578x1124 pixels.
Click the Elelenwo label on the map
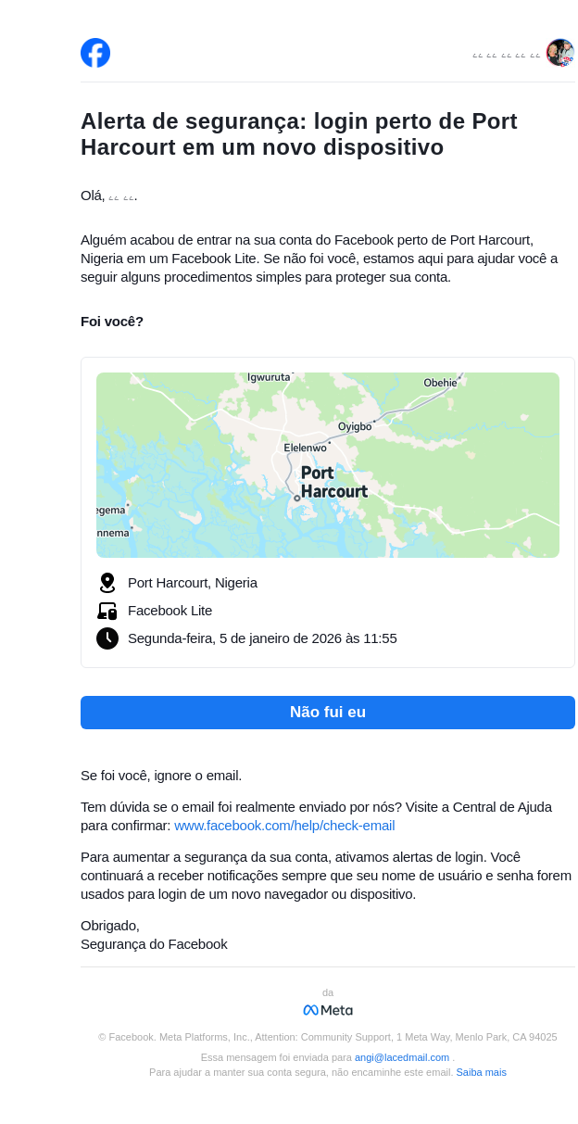(x=305, y=448)
